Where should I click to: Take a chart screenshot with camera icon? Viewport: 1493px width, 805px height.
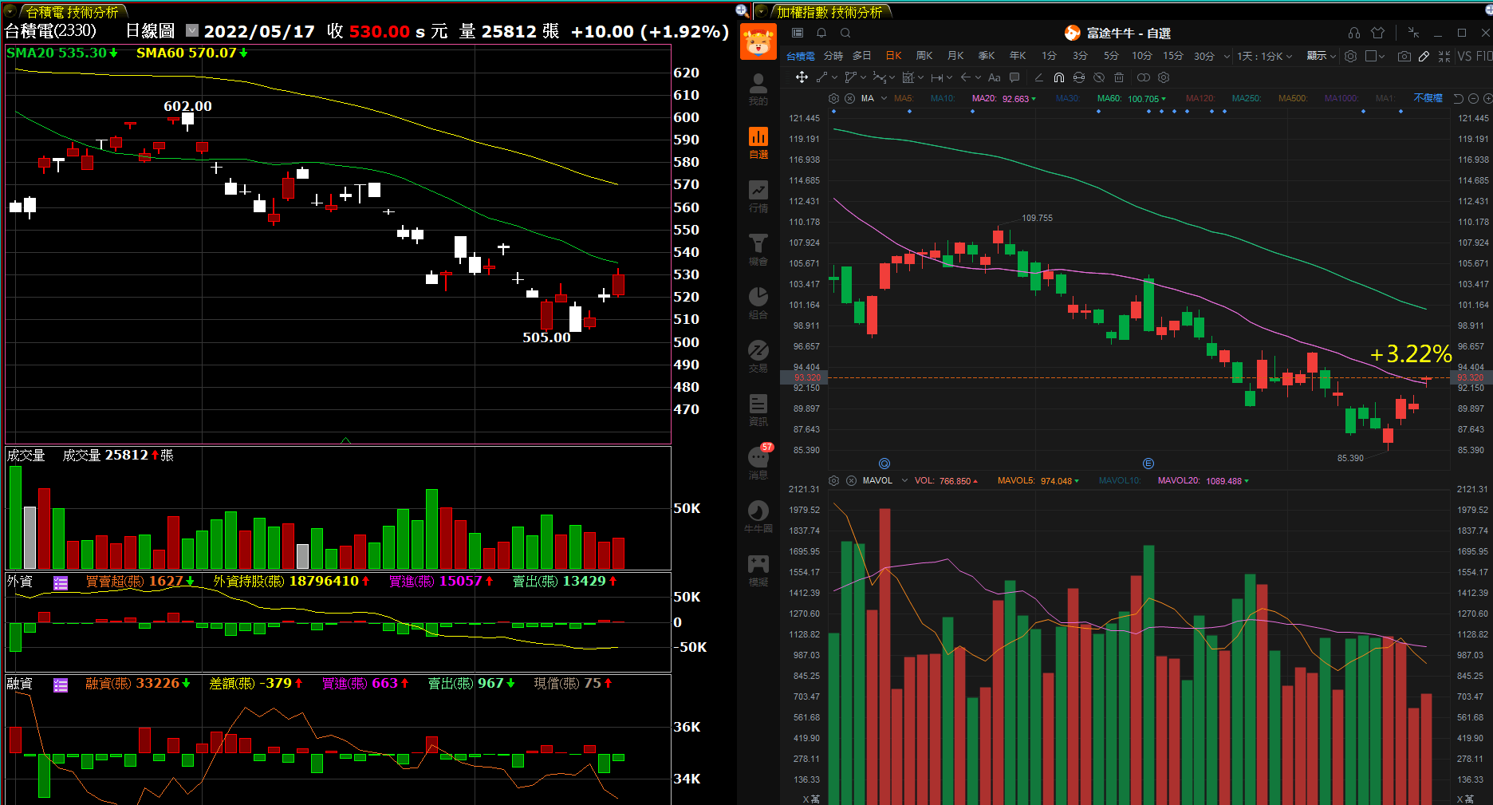click(x=1404, y=56)
